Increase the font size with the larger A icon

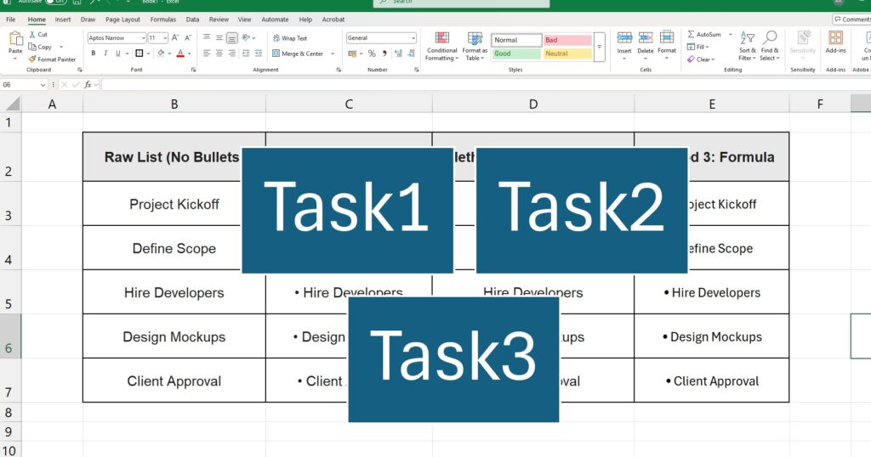pos(175,37)
